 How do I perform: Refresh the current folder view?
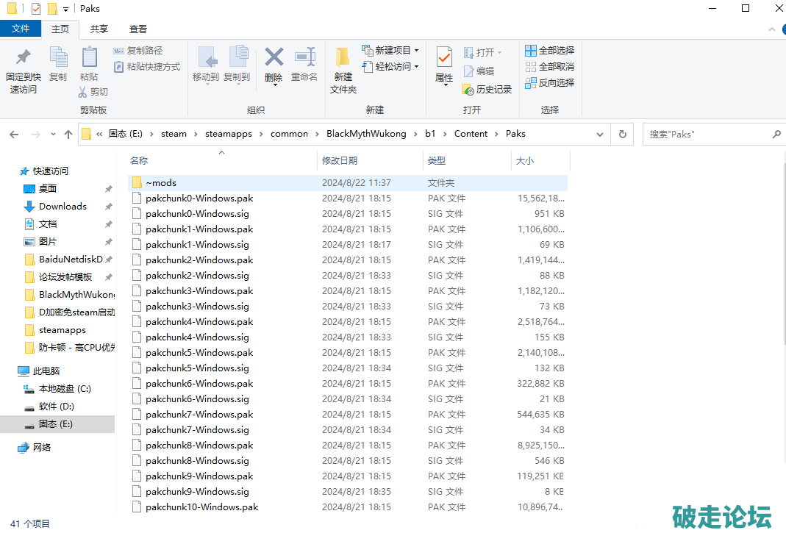tap(622, 135)
